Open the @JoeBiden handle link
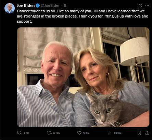 (x=51, y=5)
